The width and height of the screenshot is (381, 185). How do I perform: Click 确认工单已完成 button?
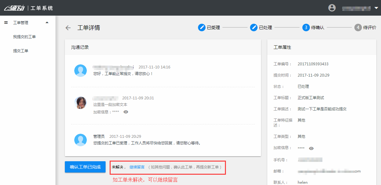click(85, 167)
